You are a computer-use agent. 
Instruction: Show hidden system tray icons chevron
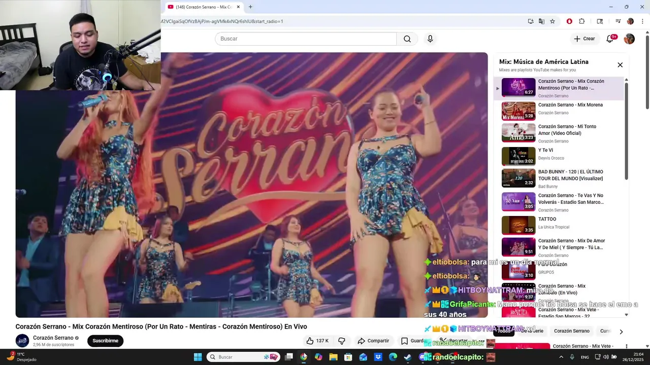(561, 357)
